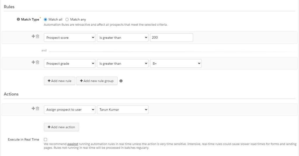Enable Execute in Real Time checkbox
This screenshot has height=156, width=299.
[x=45, y=139]
